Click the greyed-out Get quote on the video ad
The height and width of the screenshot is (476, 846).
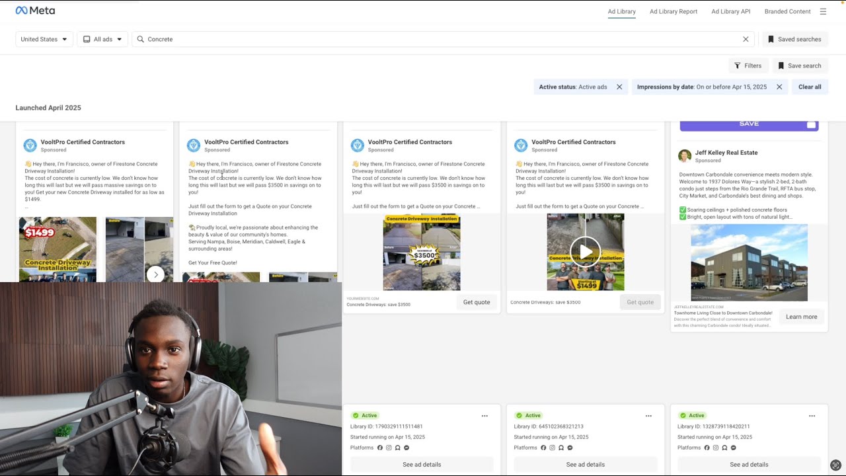[x=640, y=302]
